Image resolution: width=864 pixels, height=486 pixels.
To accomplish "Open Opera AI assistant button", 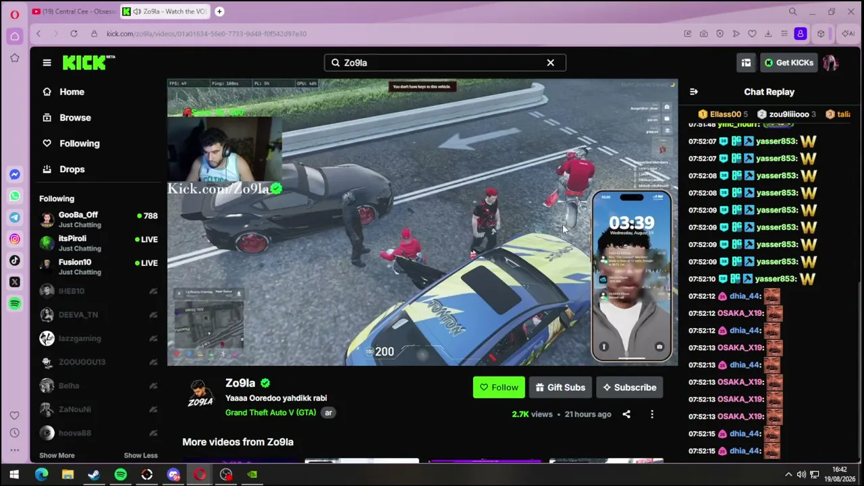I will click(847, 34).
